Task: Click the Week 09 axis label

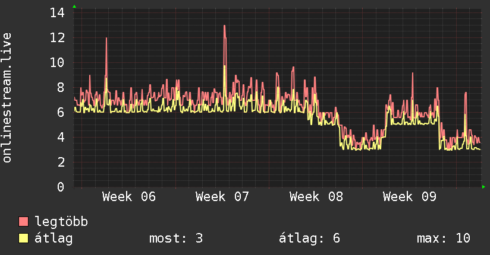Action: click(x=409, y=197)
